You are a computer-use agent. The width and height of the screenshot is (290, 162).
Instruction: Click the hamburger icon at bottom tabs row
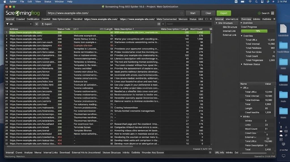[x=210, y=153]
